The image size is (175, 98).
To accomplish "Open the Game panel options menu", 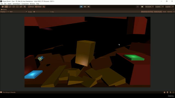I will pyautogui.click(x=173, y=10).
